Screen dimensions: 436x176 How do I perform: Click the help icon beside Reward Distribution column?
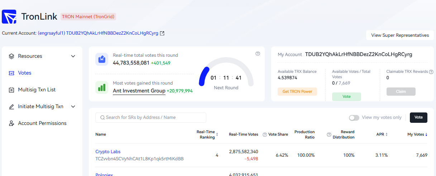click(329, 135)
